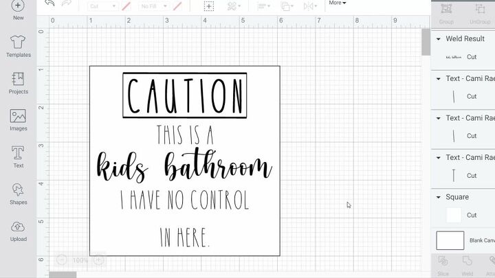Open the No Fill dropdown
Viewport: 495px width, 278px height.
pos(154,6)
